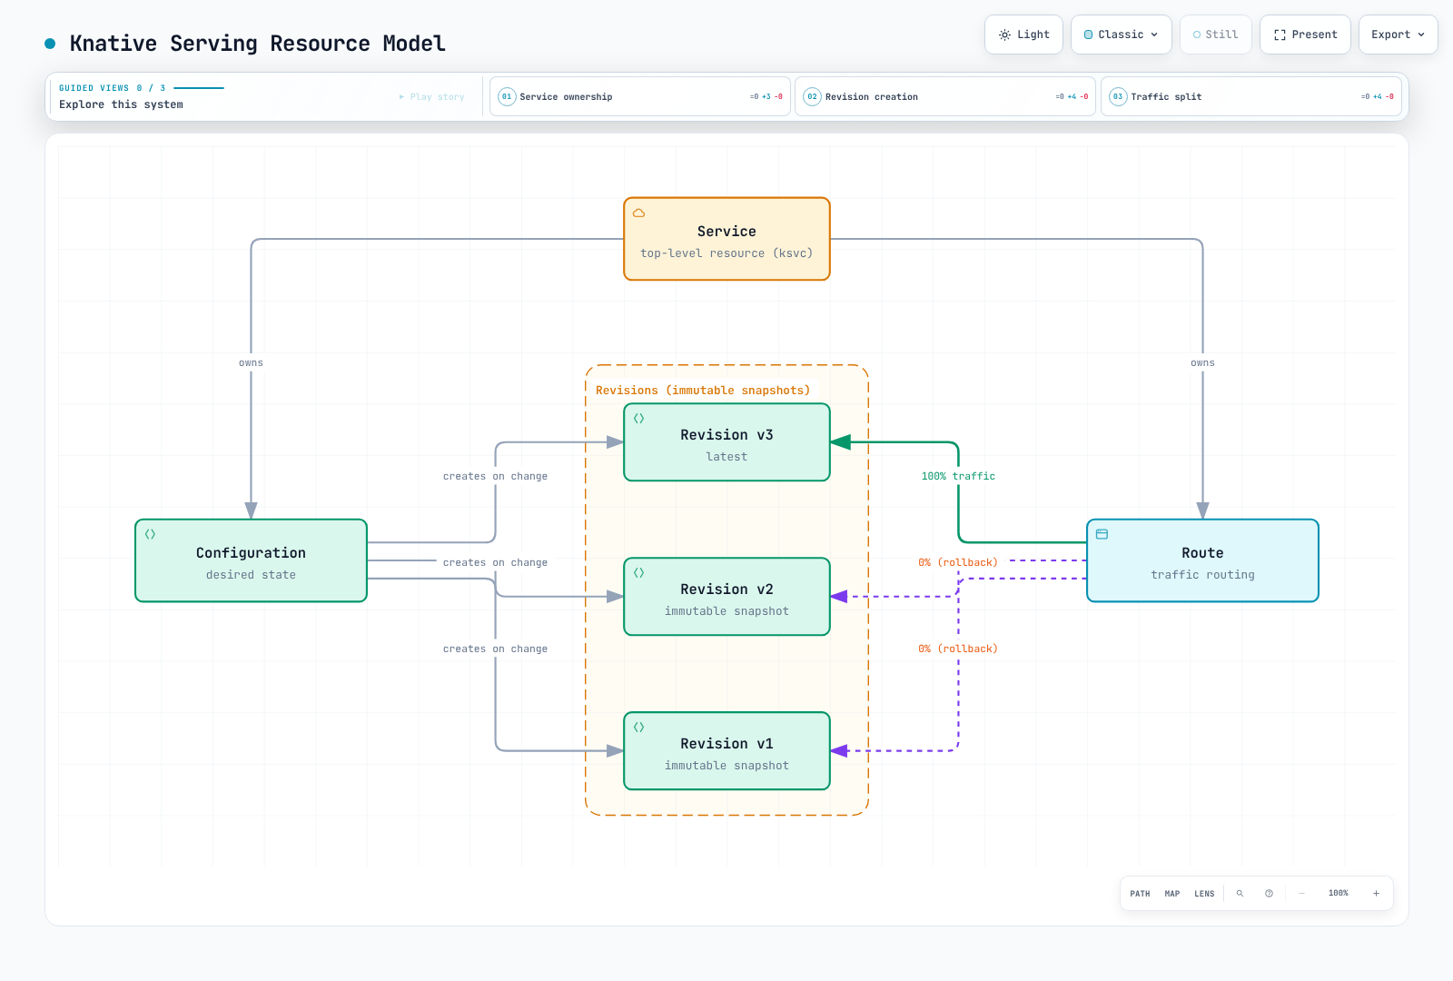
Task: Click the code icon on Revision v1
Action: (638, 728)
